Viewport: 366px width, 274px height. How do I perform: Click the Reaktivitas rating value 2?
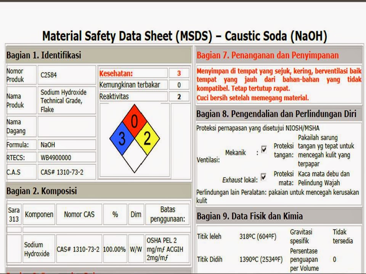point(179,96)
